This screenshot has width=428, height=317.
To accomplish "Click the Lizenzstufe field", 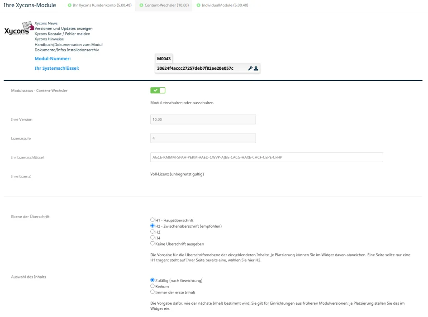I will click(203, 138).
